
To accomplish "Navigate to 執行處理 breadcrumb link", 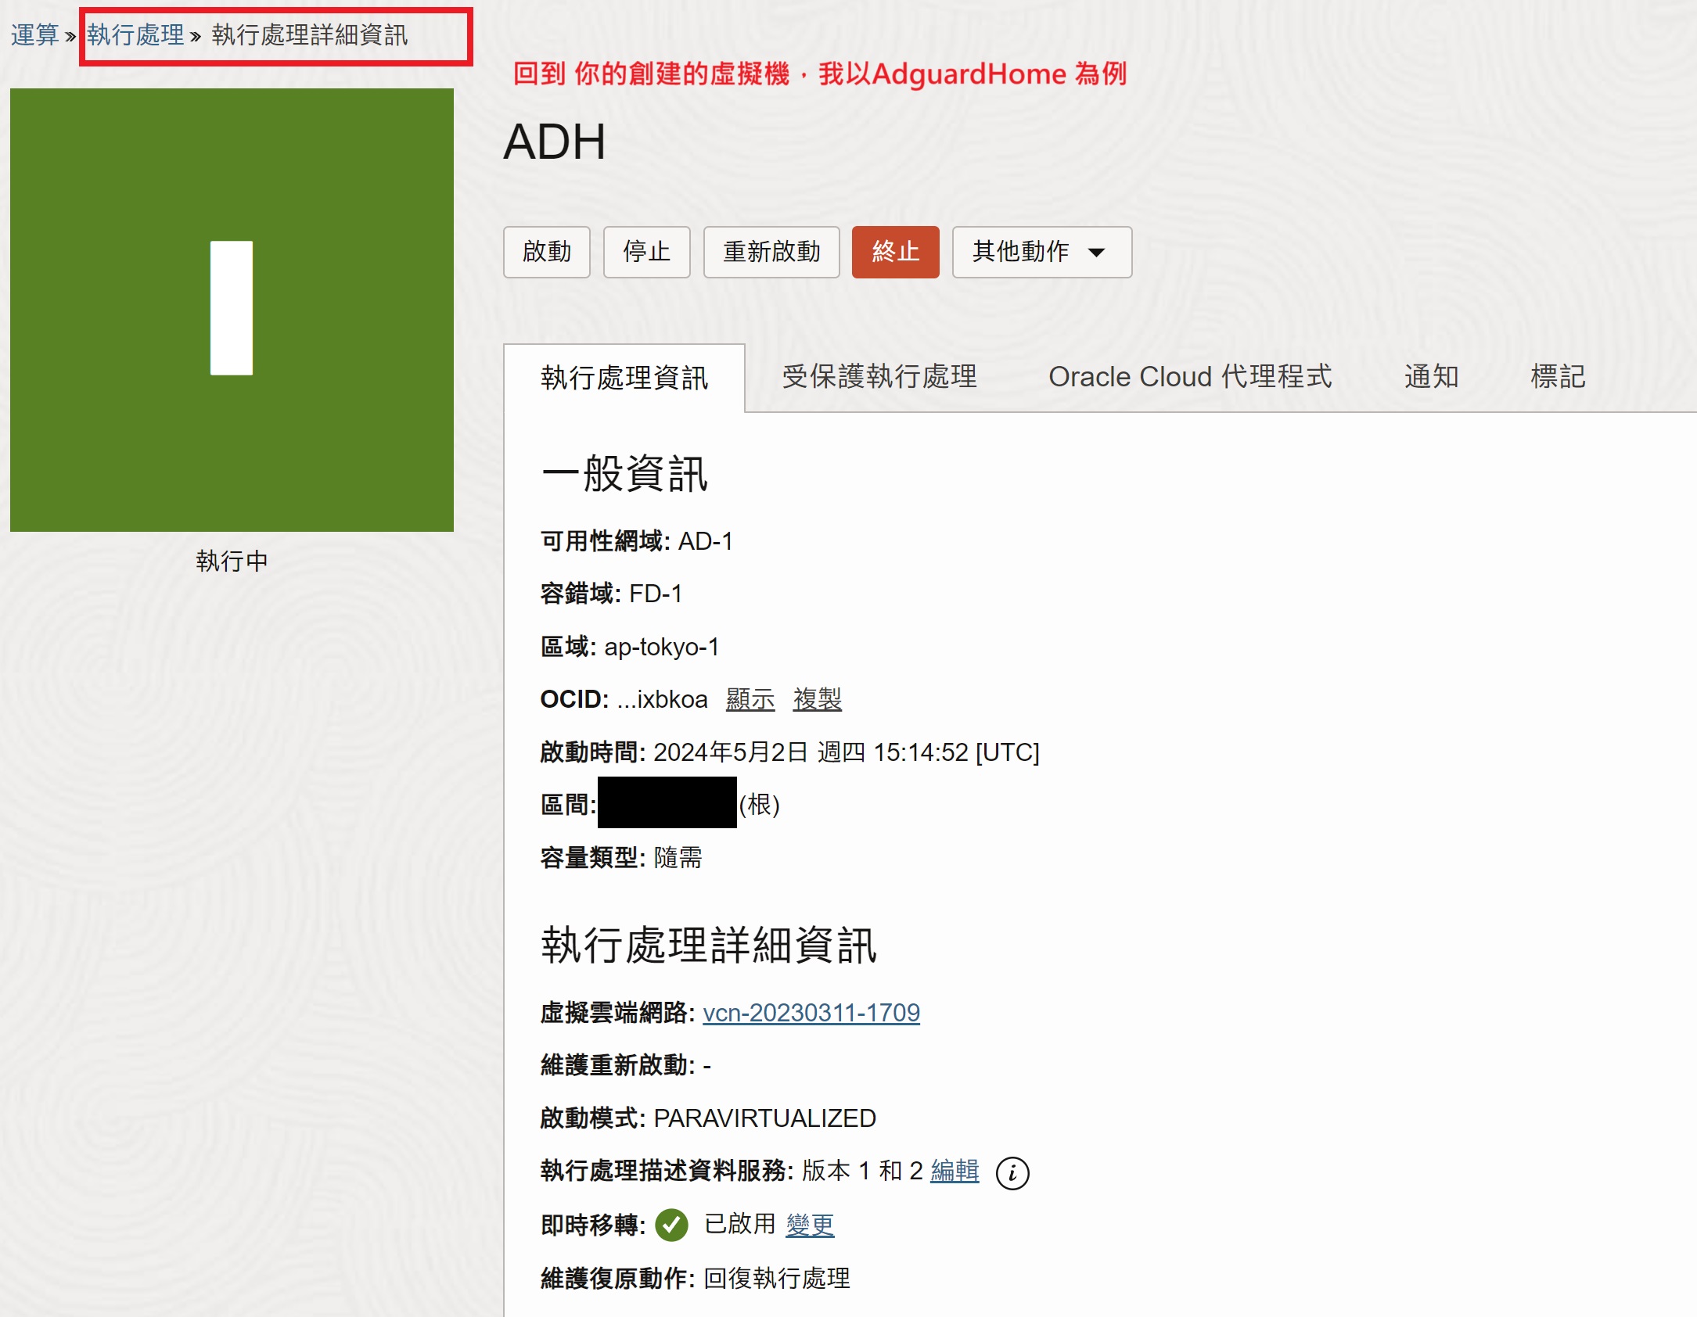I will click(135, 35).
